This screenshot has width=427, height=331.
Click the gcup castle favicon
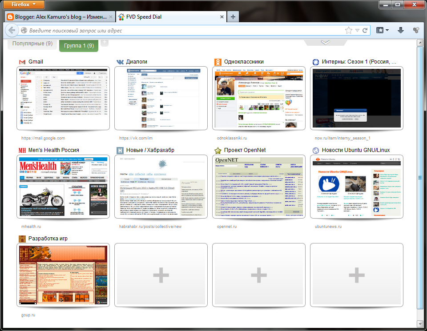point(22,239)
